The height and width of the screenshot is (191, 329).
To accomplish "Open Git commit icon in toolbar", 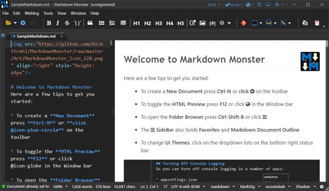I will [x=243, y=23].
